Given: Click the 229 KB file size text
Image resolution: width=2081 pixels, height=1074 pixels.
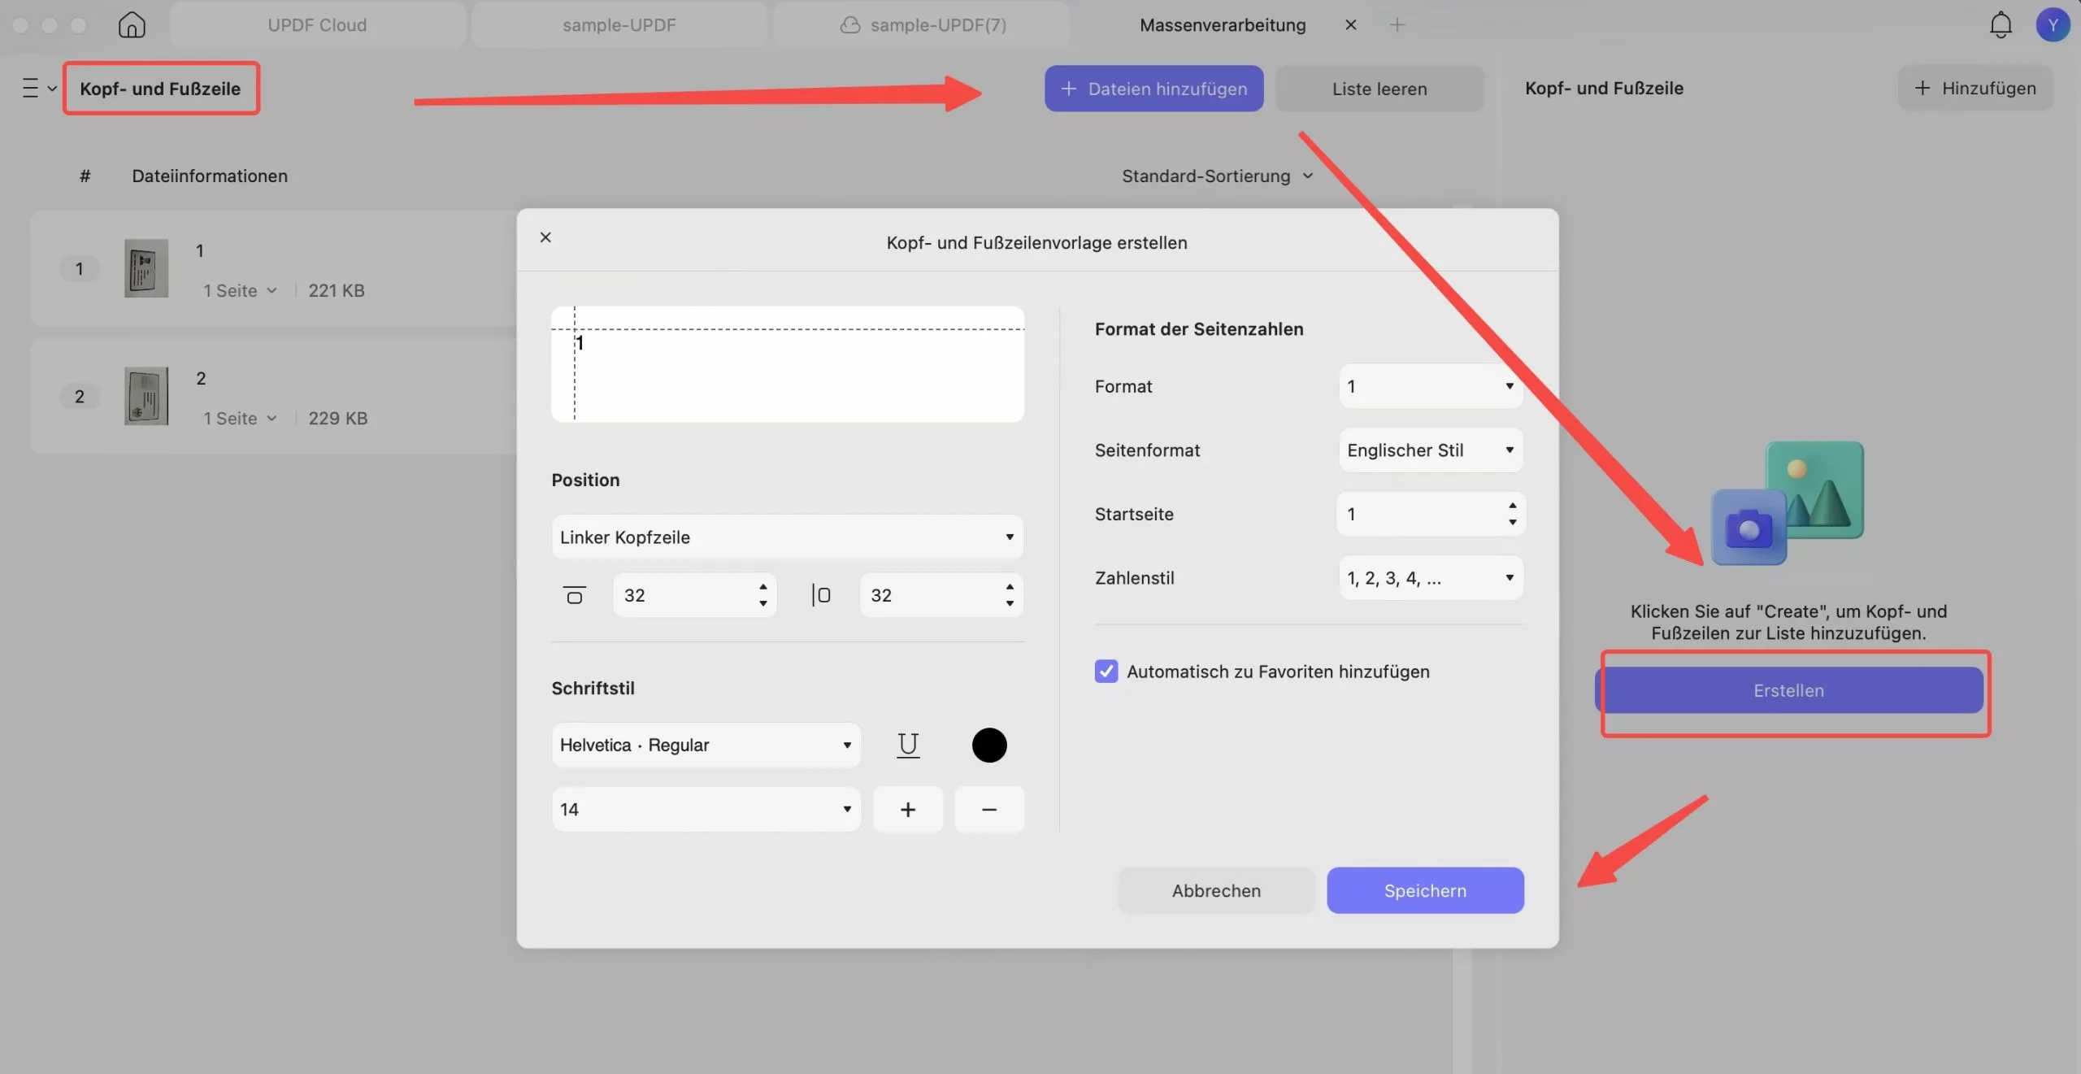Looking at the screenshot, I should (x=337, y=418).
